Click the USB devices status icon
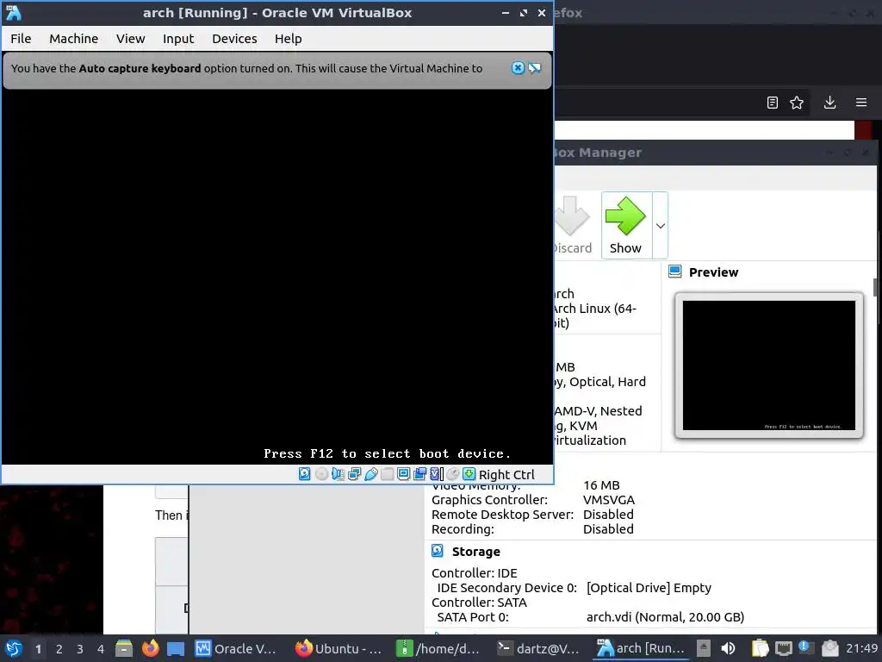The width and height of the screenshot is (882, 662). point(370,474)
